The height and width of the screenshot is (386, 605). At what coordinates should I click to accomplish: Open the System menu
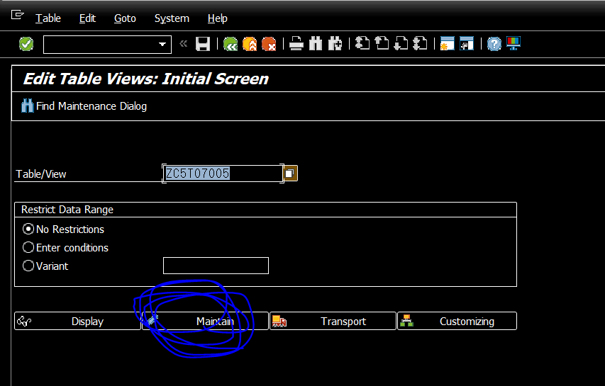(172, 18)
